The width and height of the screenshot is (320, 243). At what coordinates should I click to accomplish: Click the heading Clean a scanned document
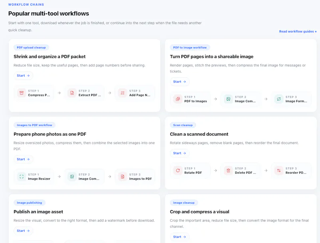[x=199, y=134]
